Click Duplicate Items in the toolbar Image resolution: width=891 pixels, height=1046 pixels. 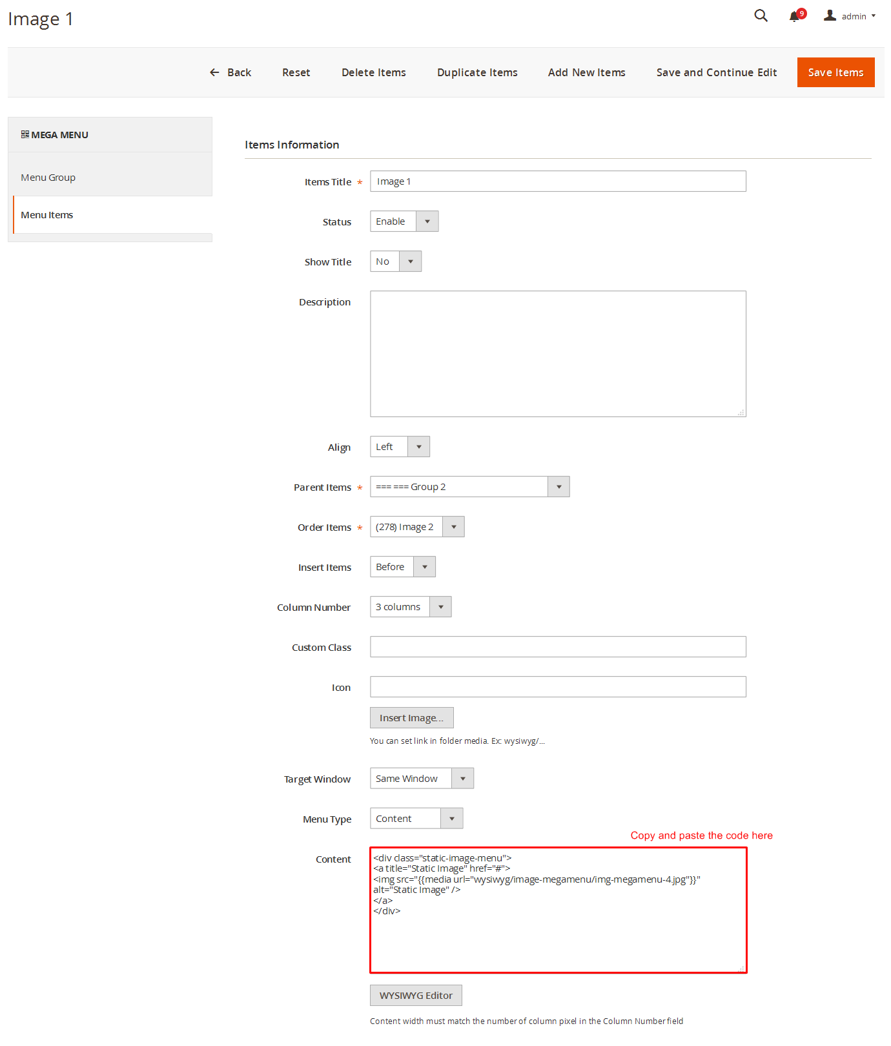tap(477, 72)
